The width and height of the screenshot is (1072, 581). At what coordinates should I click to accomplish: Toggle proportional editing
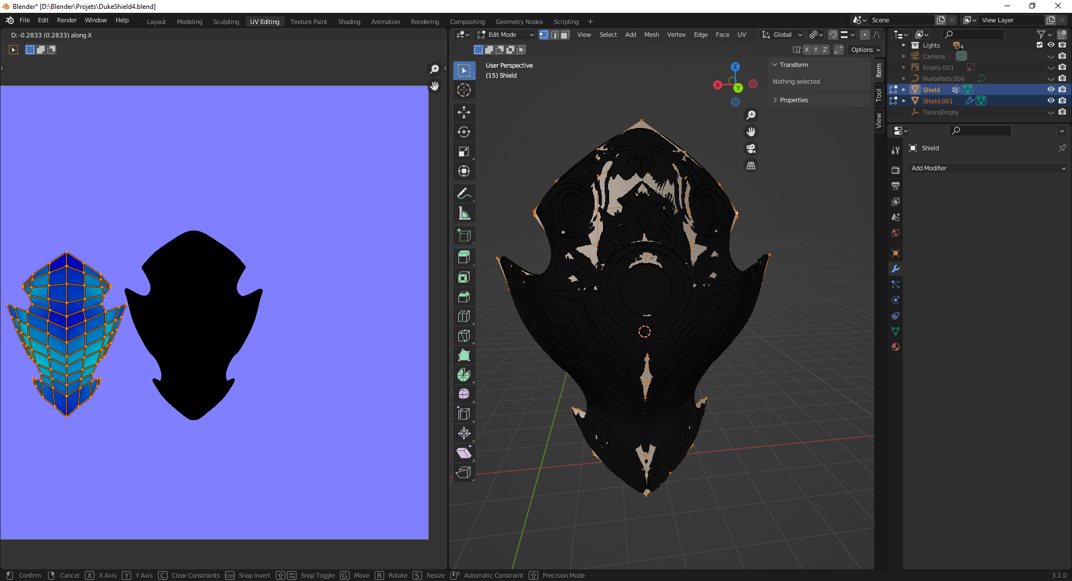click(864, 35)
